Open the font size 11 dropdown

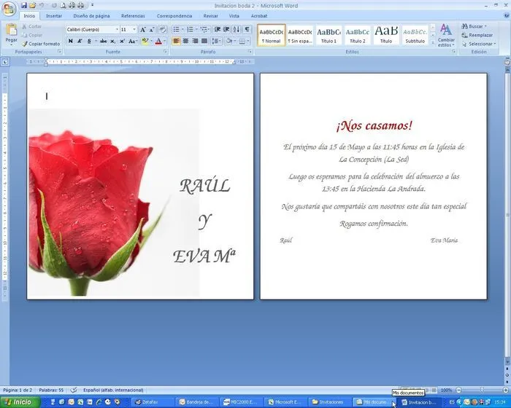coord(134,30)
